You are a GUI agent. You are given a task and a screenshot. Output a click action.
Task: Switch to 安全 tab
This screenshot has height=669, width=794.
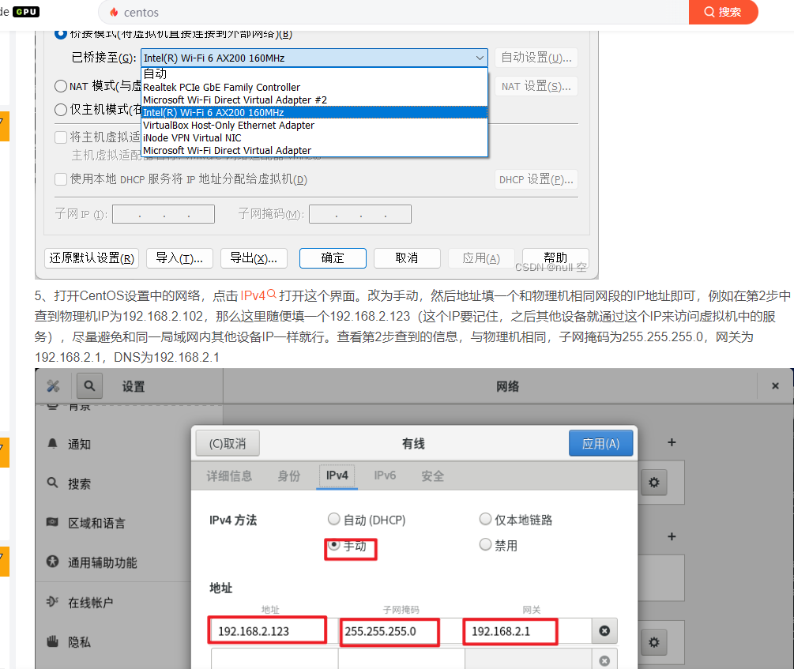pyautogui.click(x=432, y=475)
